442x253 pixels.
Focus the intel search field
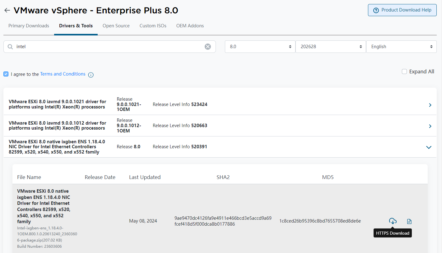pos(109,47)
